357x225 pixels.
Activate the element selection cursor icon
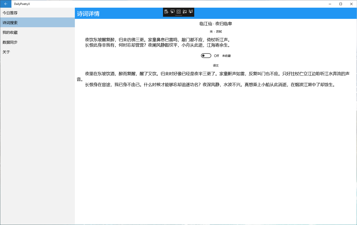[x=172, y=12]
